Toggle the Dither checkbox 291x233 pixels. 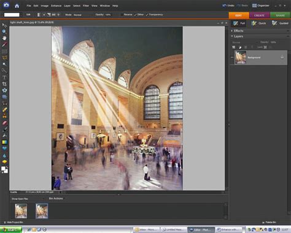click(x=135, y=15)
